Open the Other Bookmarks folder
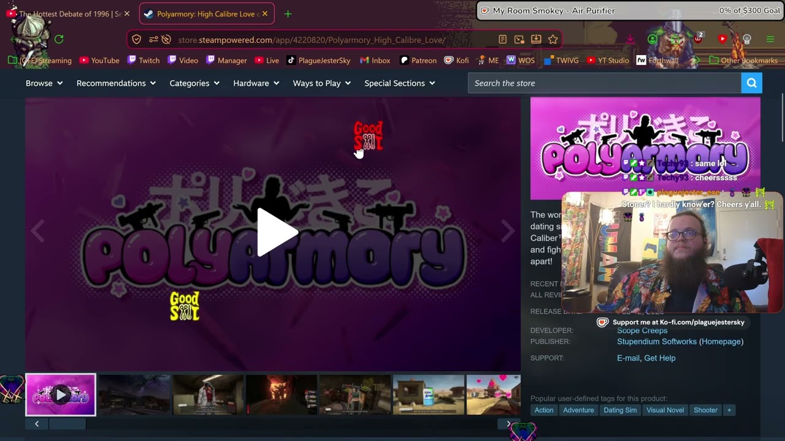785x441 pixels. (743, 60)
